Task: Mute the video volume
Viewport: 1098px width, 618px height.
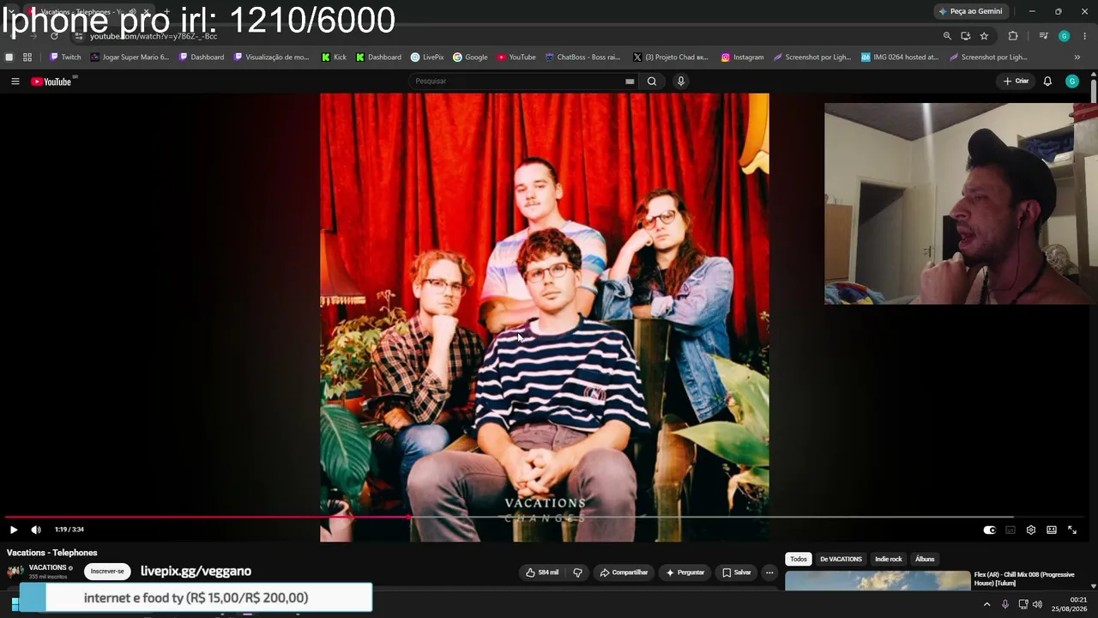Action: point(36,530)
